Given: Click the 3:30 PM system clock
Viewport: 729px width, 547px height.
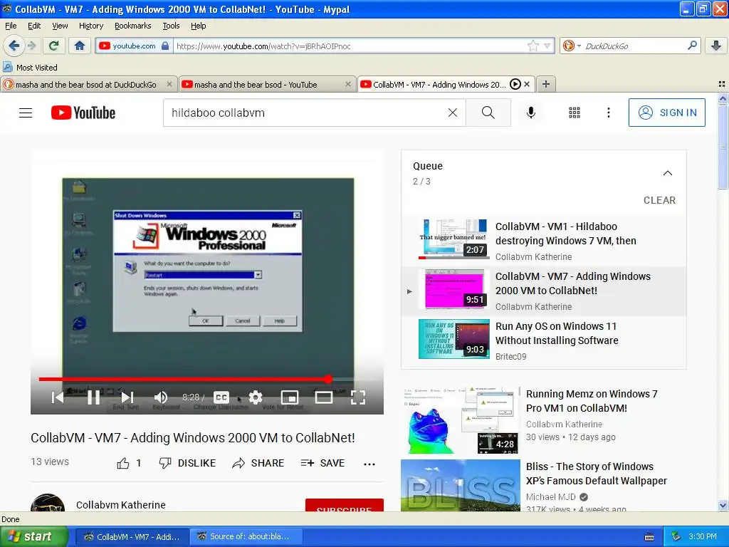Looking at the screenshot, I should 703,537.
